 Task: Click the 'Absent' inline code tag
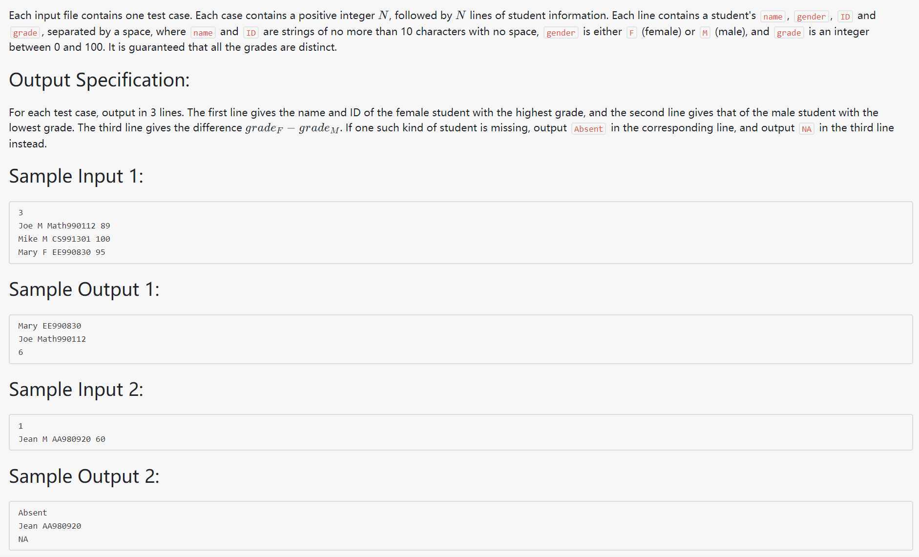point(588,129)
